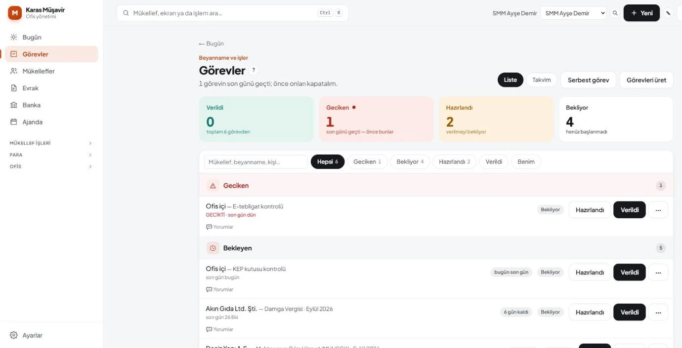
Task: Mark KEP kutusu kontrolü as Verildi
Action: coord(630,272)
